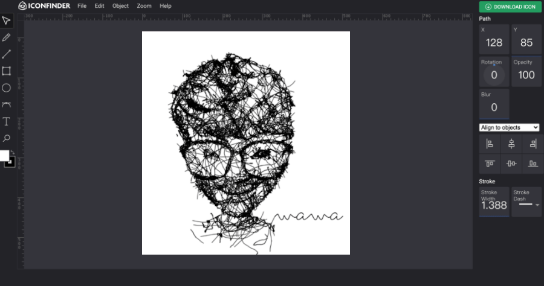Viewport: 544px width, 286px height.
Task: Click the Blur value field
Action: pos(494,104)
